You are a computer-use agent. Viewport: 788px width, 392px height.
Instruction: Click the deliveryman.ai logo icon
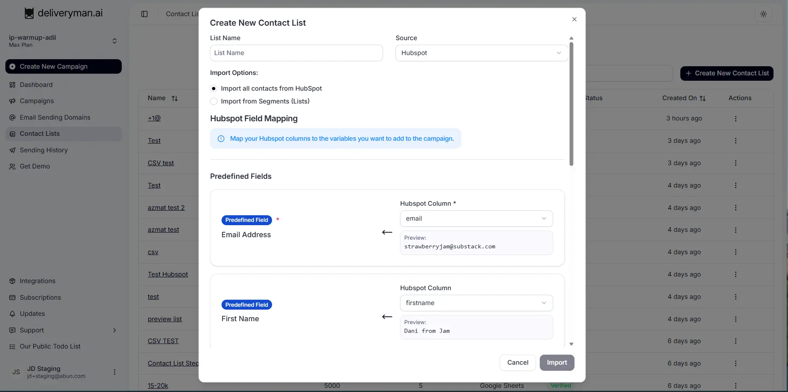click(29, 13)
